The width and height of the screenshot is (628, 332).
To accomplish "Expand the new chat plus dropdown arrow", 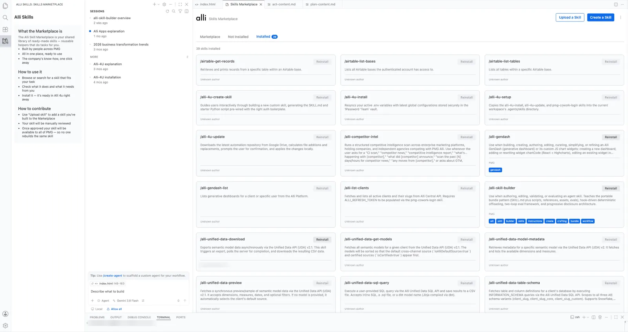I will [x=159, y=4].
